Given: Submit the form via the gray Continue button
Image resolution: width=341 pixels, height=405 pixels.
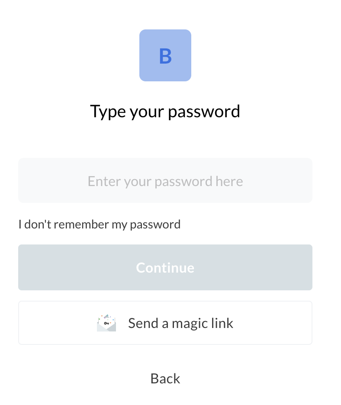Looking at the screenshot, I should (x=165, y=267).
